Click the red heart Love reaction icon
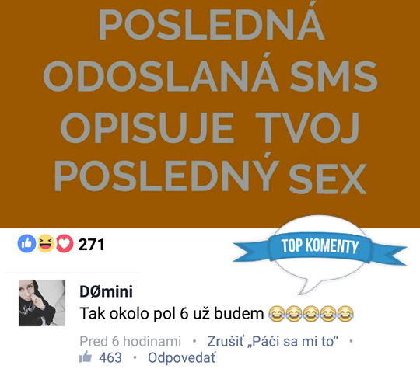This screenshot has height=369, width=420. click(x=65, y=244)
